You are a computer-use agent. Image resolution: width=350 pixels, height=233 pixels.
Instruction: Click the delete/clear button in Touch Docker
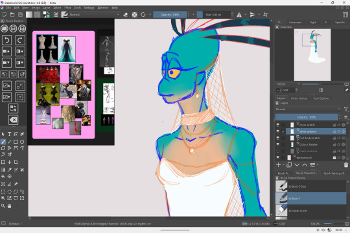click(x=14, y=120)
